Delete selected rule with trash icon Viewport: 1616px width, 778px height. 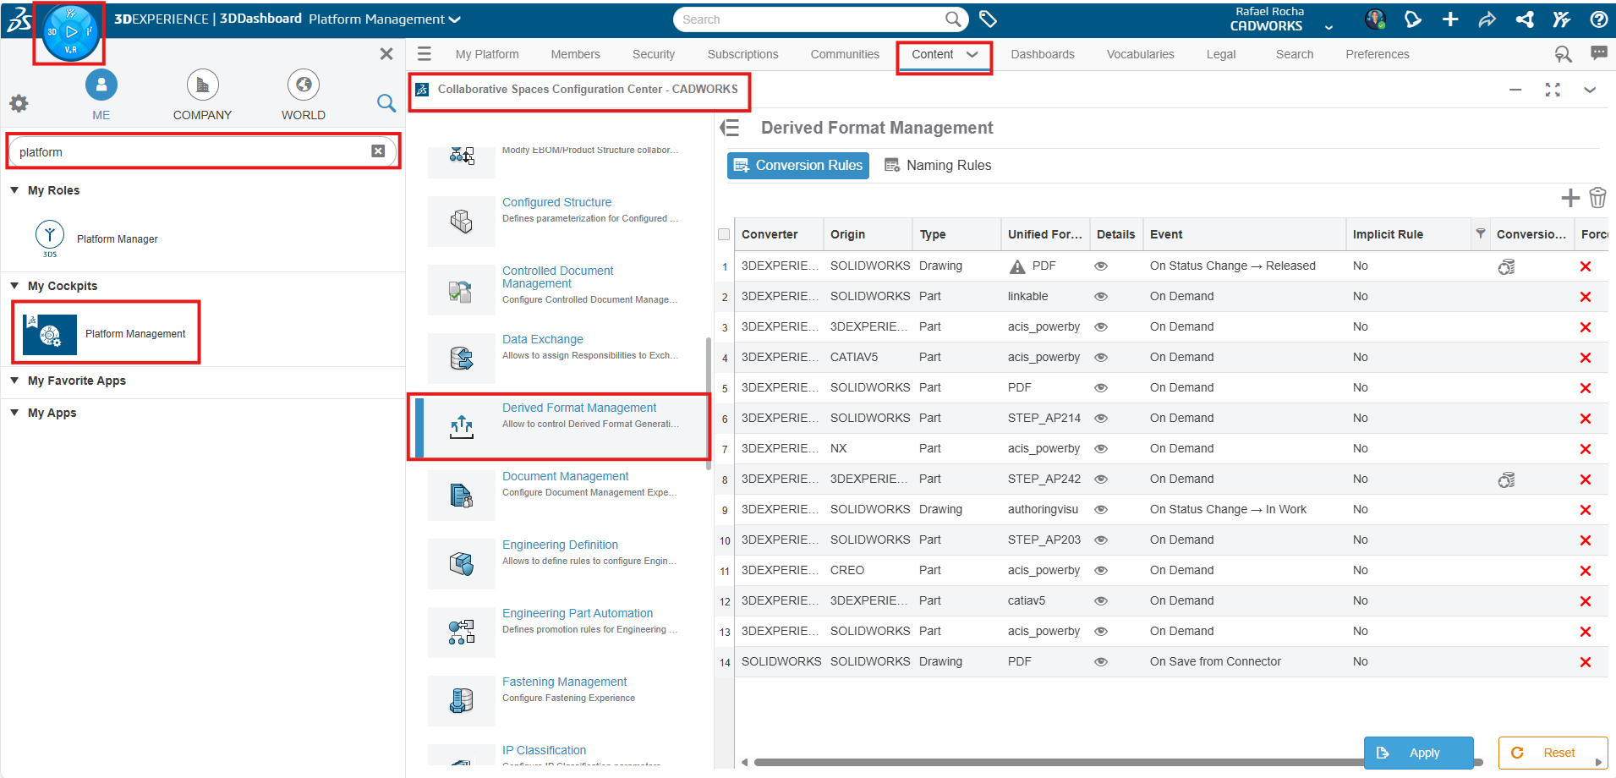(1597, 197)
